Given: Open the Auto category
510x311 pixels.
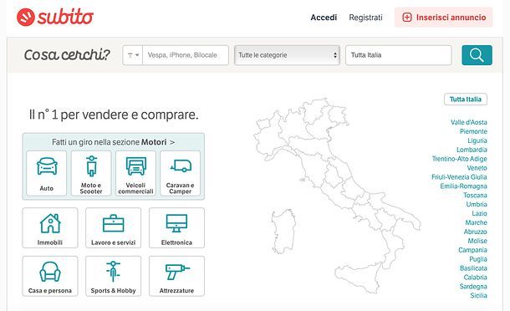Looking at the screenshot, I should coord(47,173).
